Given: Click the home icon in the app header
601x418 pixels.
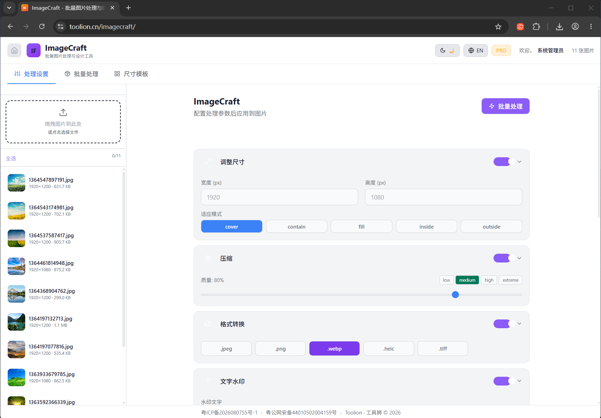Looking at the screenshot, I should (14, 50).
